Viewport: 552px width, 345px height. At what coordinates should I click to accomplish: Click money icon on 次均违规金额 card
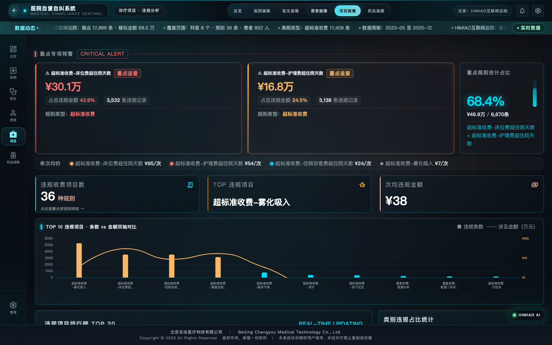pyautogui.click(x=535, y=185)
